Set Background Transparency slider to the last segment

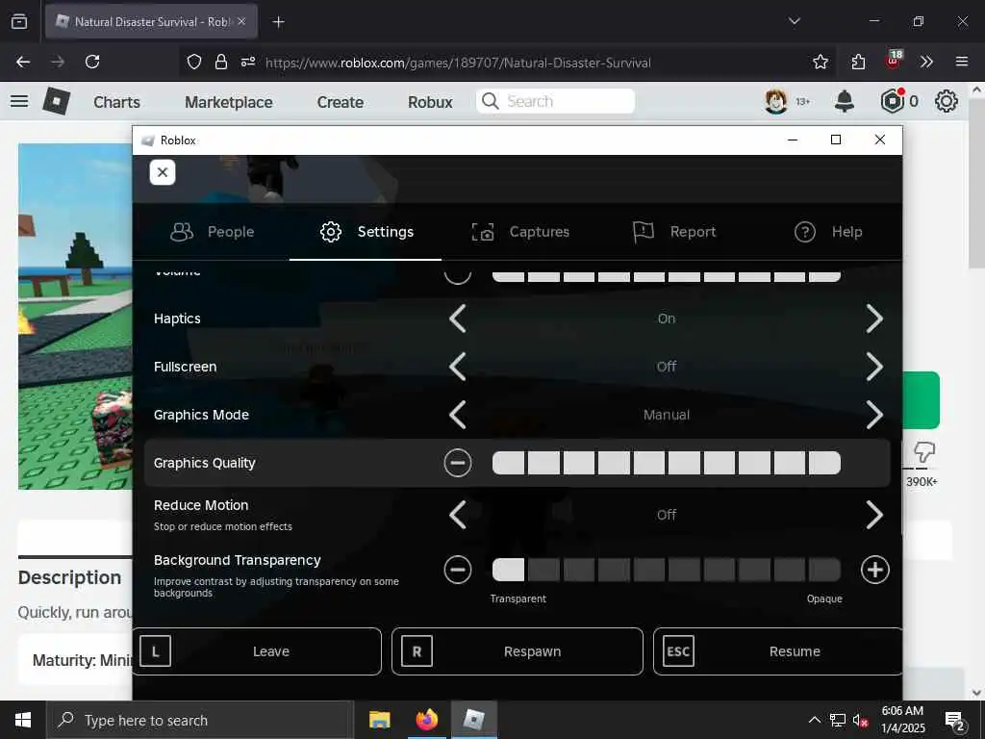[x=824, y=570]
